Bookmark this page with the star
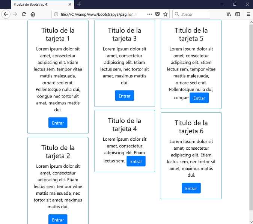The height and width of the screenshot is (224, 253). pyautogui.click(x=165, y=14)
